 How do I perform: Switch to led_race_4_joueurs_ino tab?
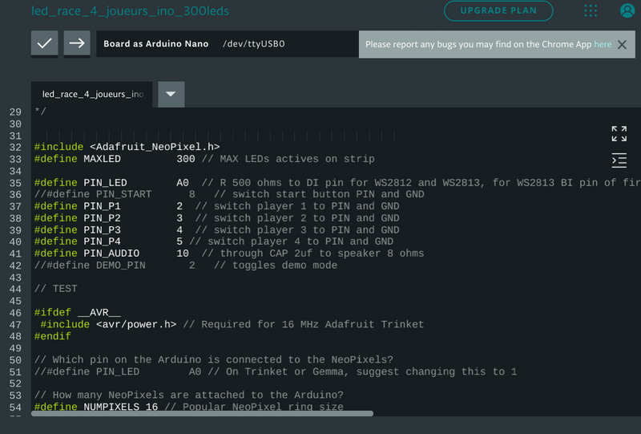point(92,94)
